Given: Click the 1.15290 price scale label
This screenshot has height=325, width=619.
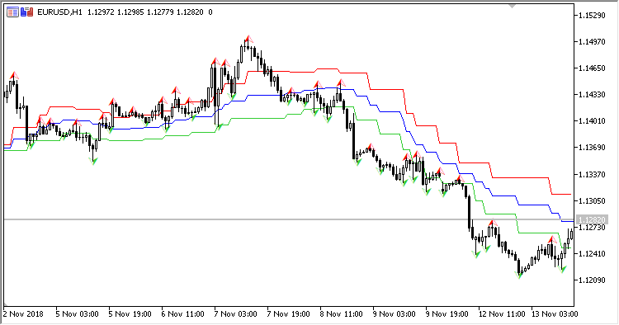Looking at the screenshot, I should [x=592, y=16].
